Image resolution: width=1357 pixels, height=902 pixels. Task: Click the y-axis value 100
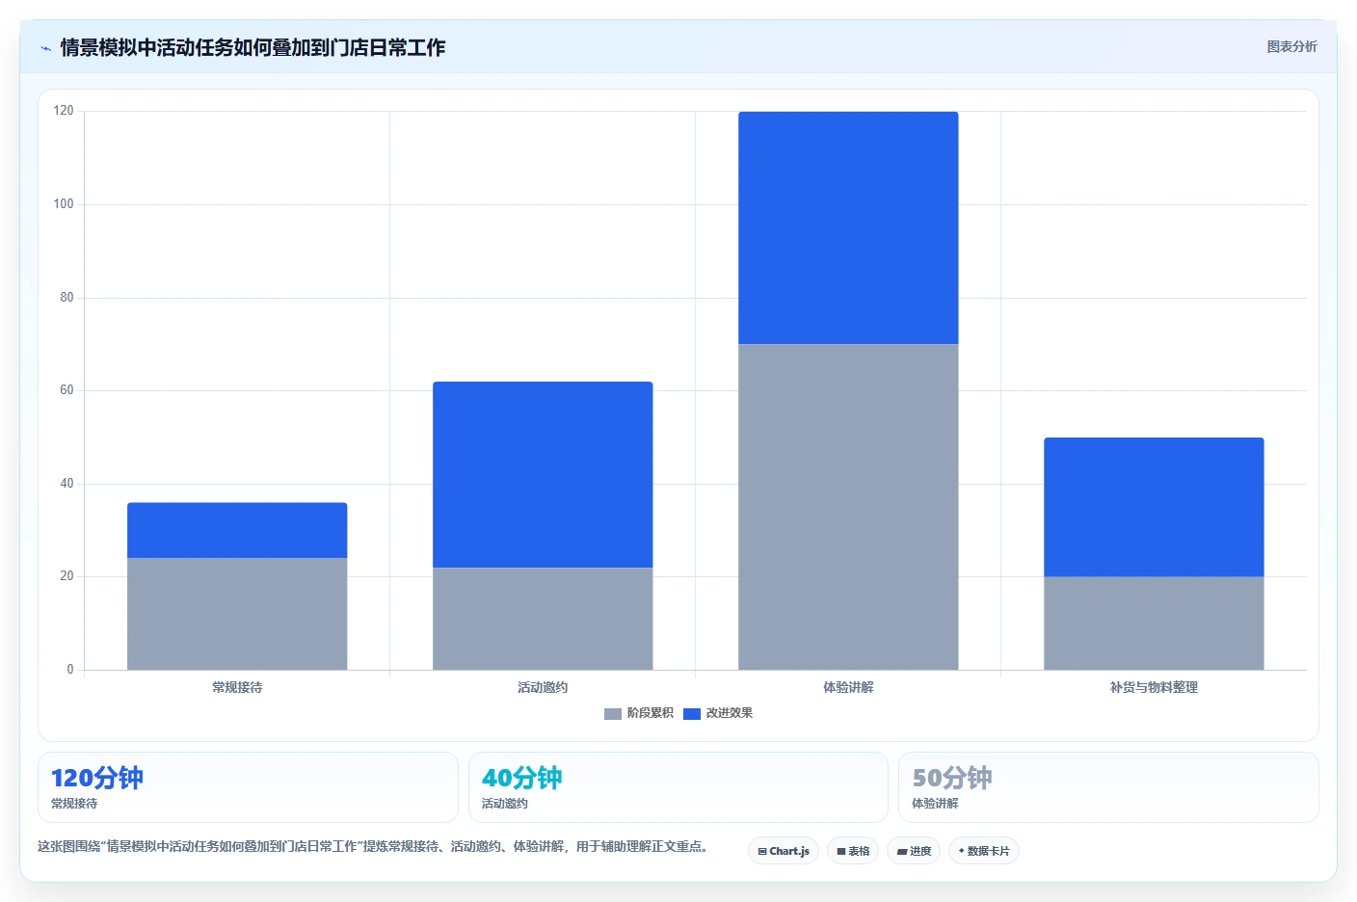click(64, 204)
